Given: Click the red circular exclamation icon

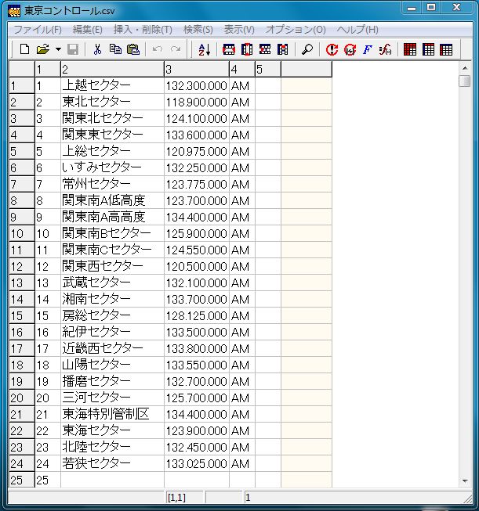Looking at the screenshot, I should [332, 49].
